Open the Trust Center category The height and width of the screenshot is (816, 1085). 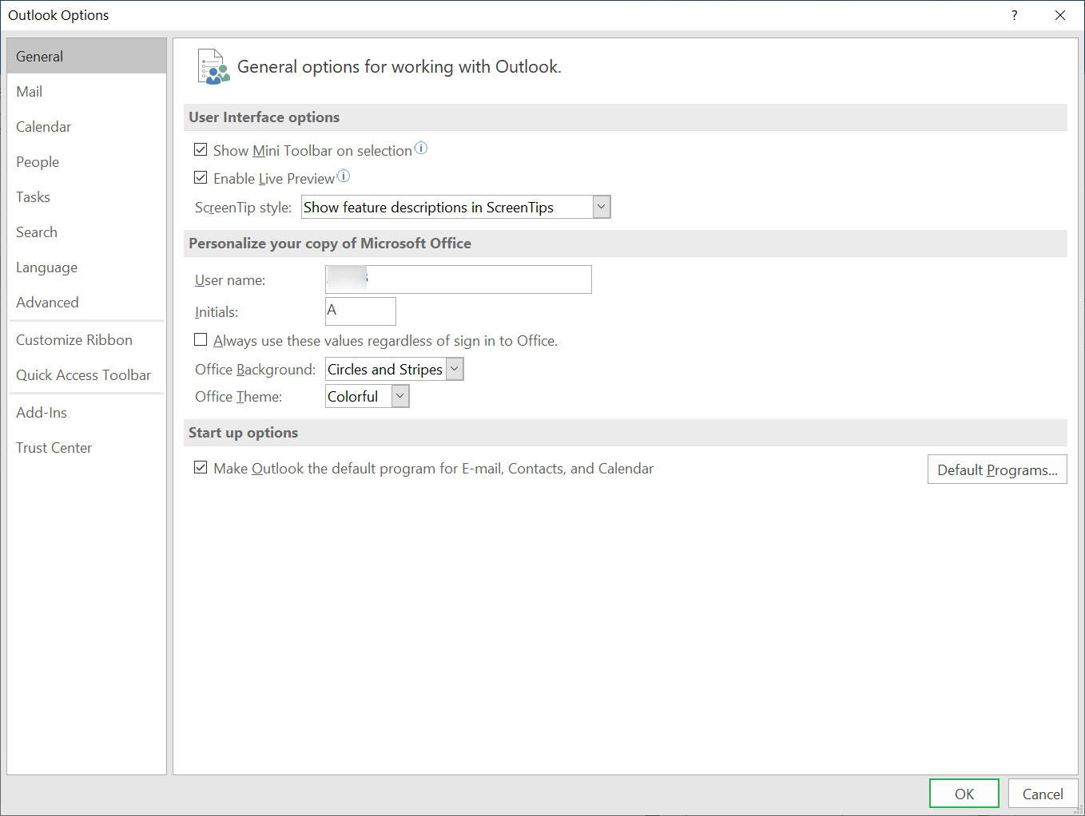pyautogui.click(x=86, y=447)
